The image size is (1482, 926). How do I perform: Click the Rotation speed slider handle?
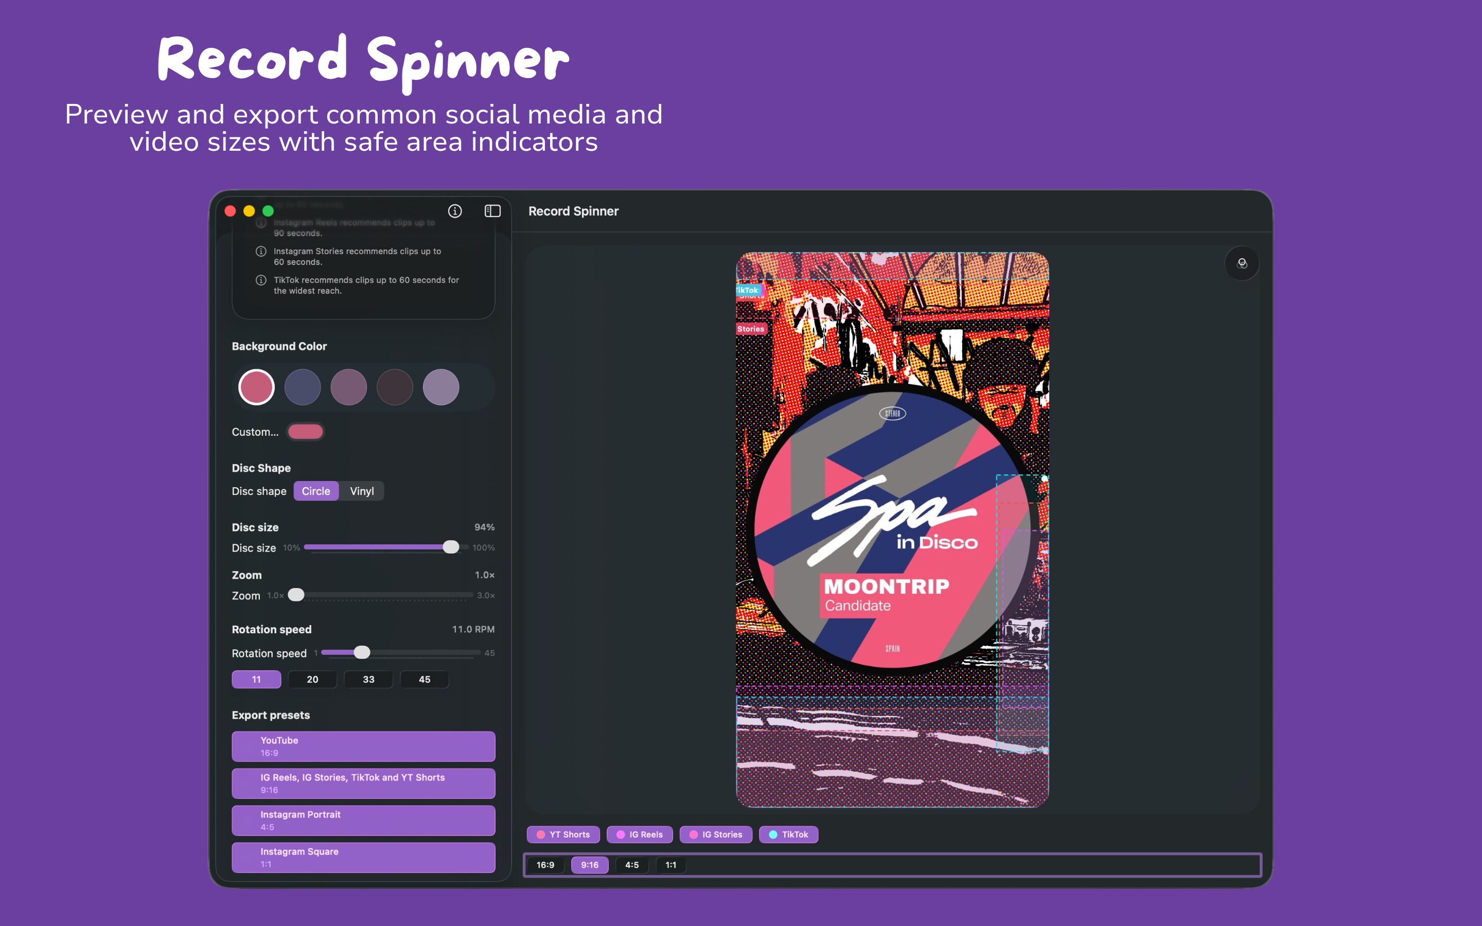point(362,652)
